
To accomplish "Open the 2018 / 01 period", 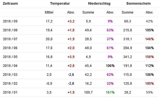I will 10,92.
